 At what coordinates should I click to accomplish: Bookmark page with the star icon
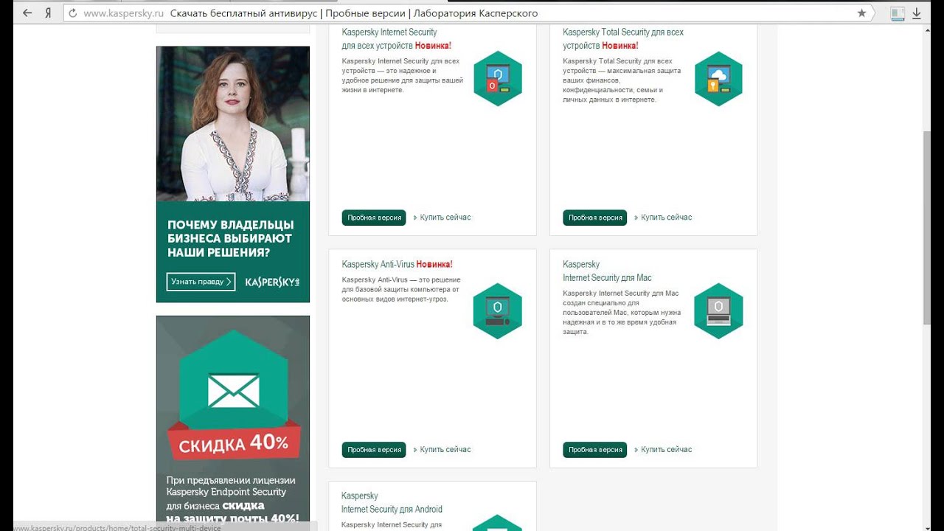(861, 13)
